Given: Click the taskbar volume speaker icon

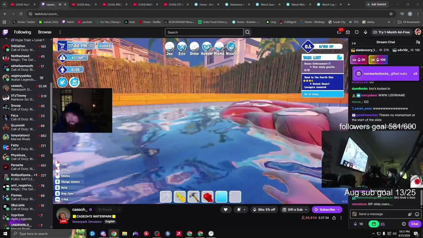Looking at the screenshot, I should (395, 234).
